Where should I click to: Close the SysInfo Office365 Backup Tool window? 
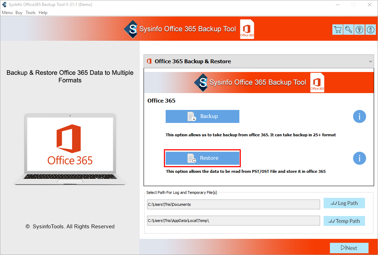(369, 5)
